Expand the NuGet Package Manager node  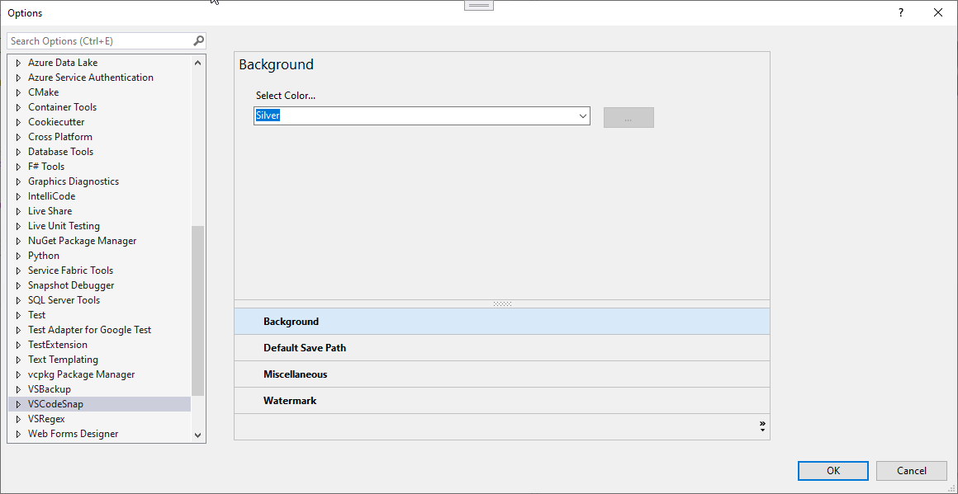tap(18, 241)
